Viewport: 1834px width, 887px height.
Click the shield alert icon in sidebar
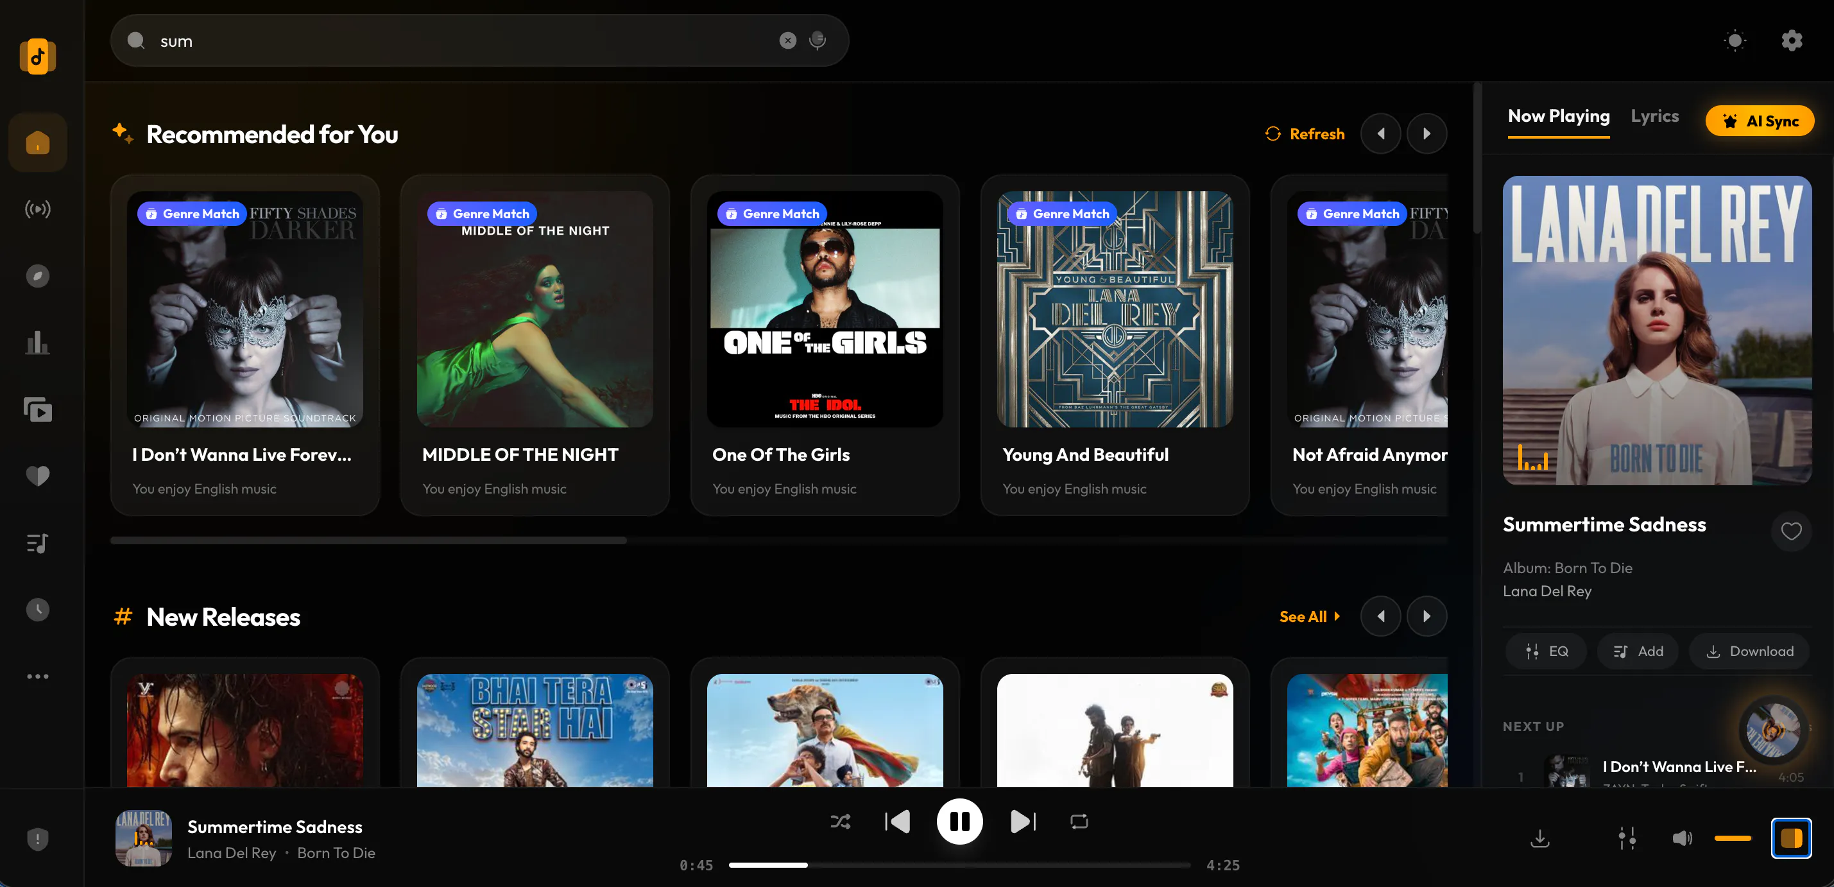tap(38, 839)
